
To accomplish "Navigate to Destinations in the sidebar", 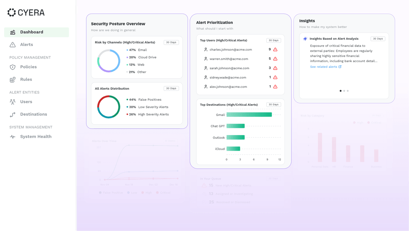I will [33, 114].
